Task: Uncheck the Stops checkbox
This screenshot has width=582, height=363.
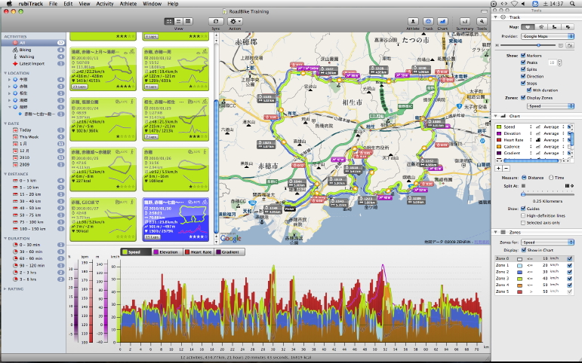Action: [x=523, y=84]
